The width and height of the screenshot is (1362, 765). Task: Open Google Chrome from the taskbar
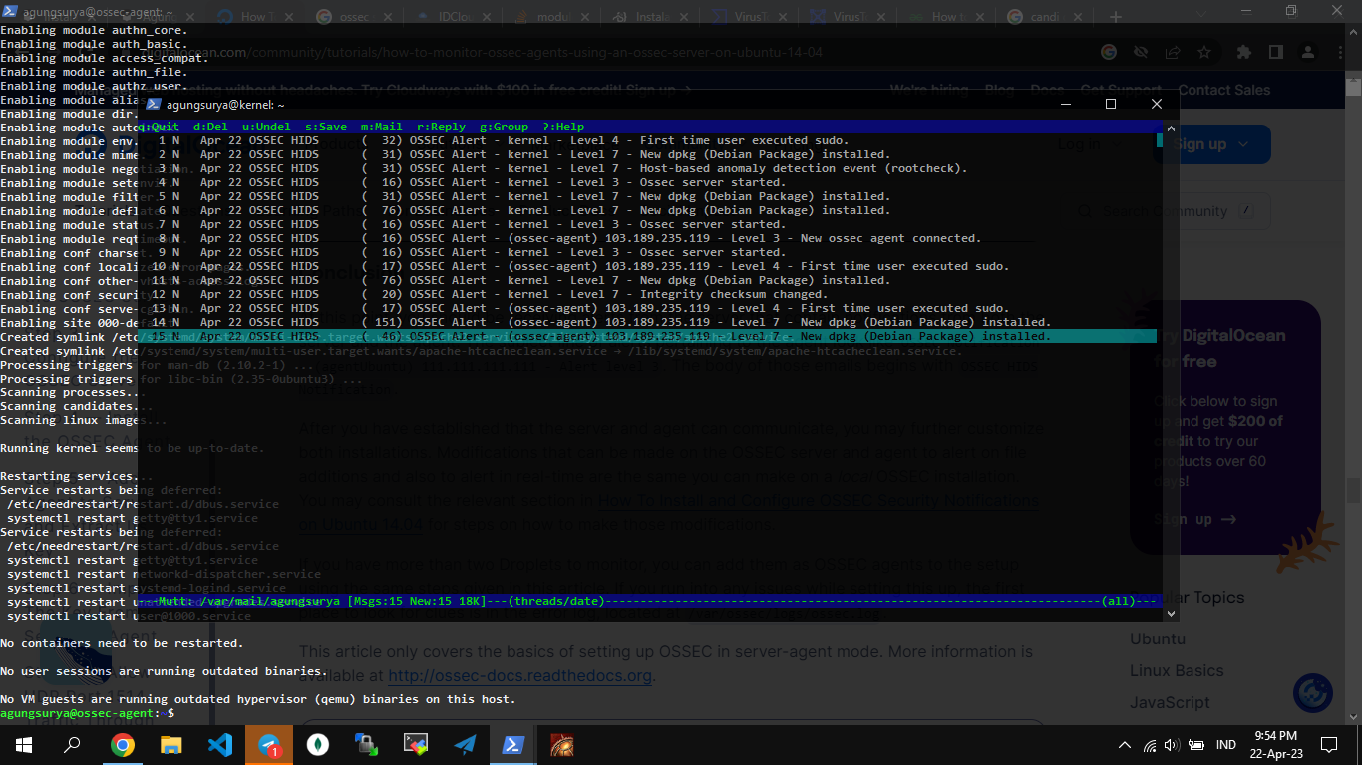click(122, 745)
